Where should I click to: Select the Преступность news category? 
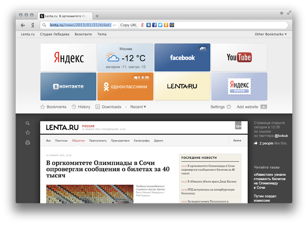pyautogui.click(x=98, y=141)
